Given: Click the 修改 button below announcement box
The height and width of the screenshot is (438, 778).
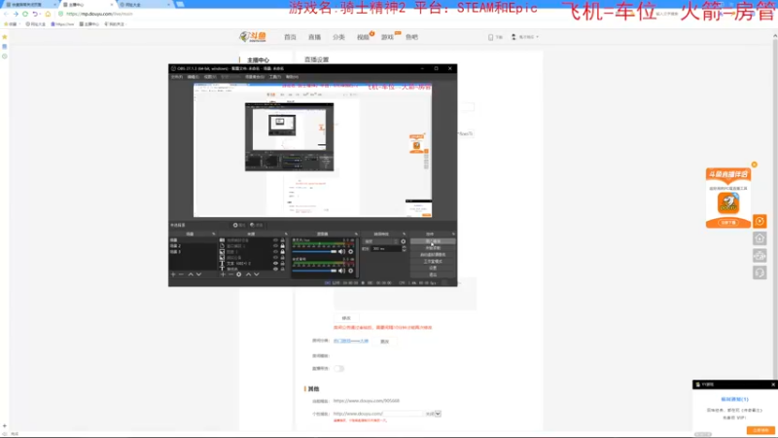Looking at the screenshot, I should pyautogui.click(x=346, y=318).
